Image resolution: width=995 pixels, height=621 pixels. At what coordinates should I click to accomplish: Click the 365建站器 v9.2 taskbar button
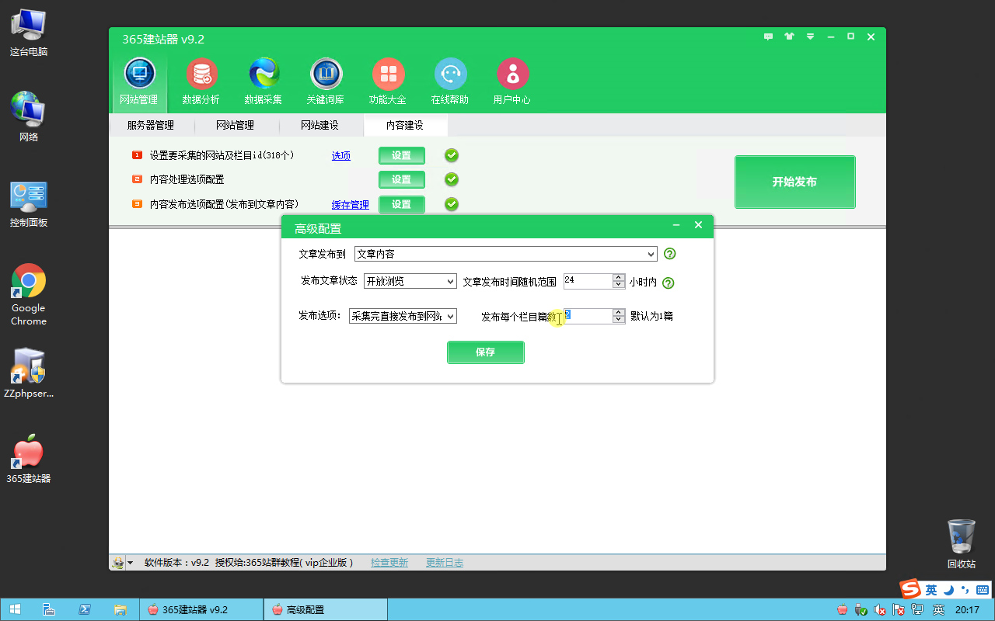(201, 609)
